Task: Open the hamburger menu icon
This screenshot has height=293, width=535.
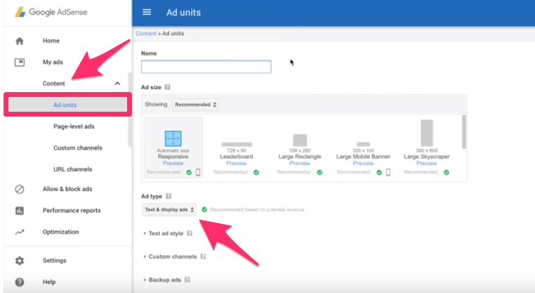Action: 147,12
